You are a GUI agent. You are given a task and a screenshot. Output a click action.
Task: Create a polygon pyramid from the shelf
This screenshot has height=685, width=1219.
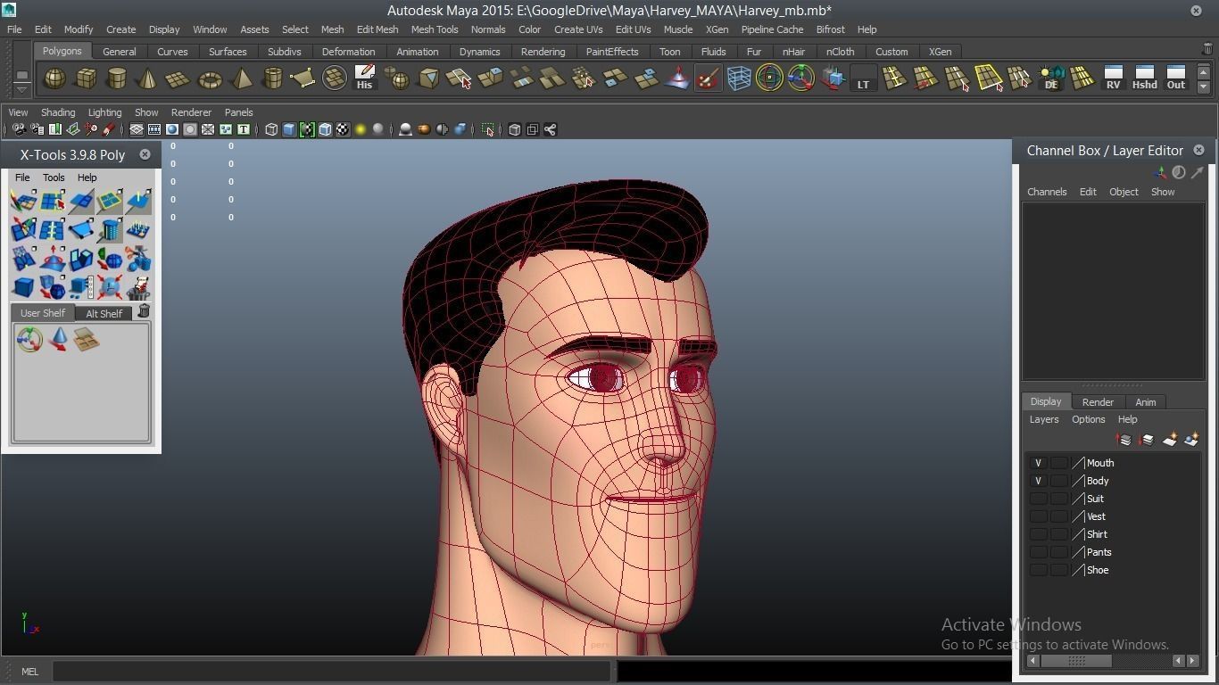click(x=241, y=78)
